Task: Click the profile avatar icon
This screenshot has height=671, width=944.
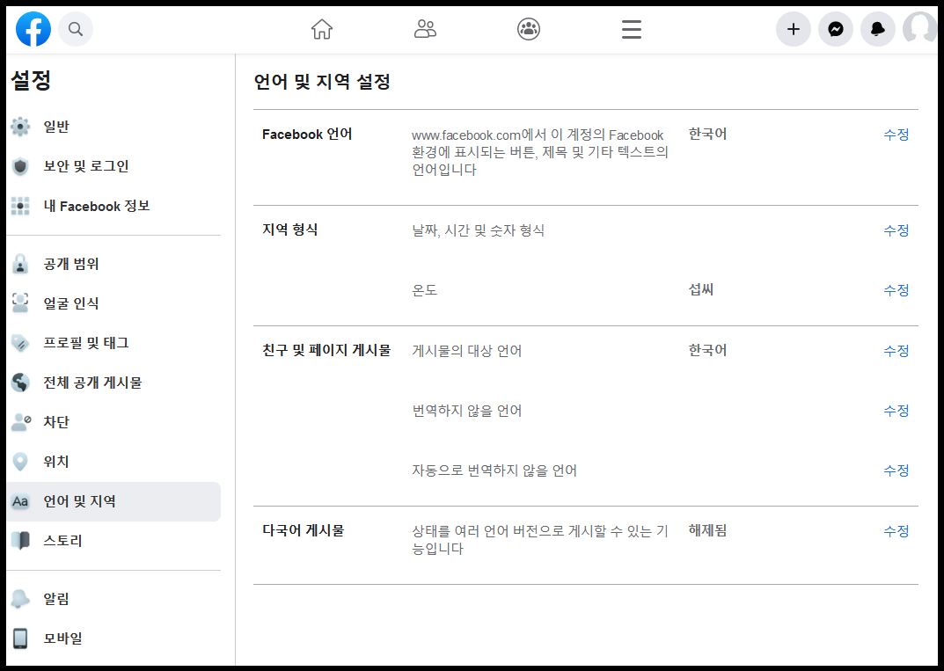Action: pyautogui.click(x=920, y=29)
